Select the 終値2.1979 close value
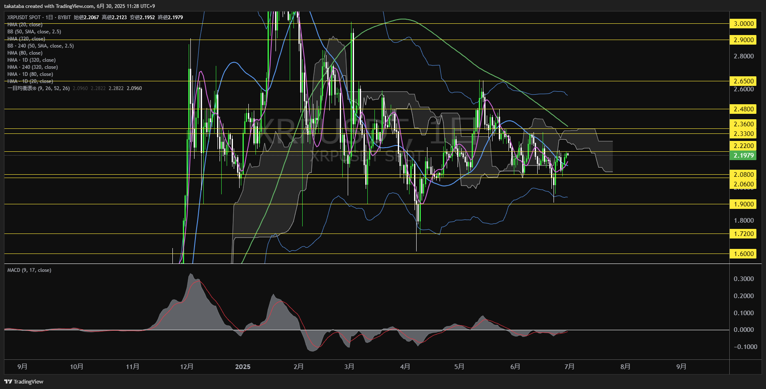766x389 pixels. tap(170, 18)
